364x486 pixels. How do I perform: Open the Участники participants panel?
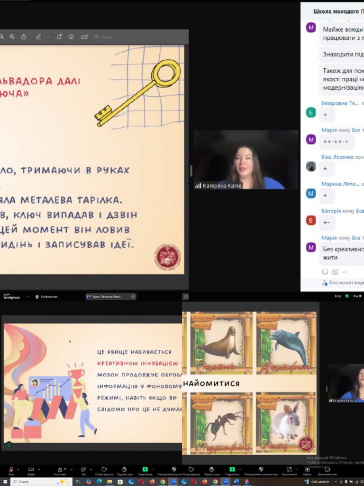tap(60, 470)
